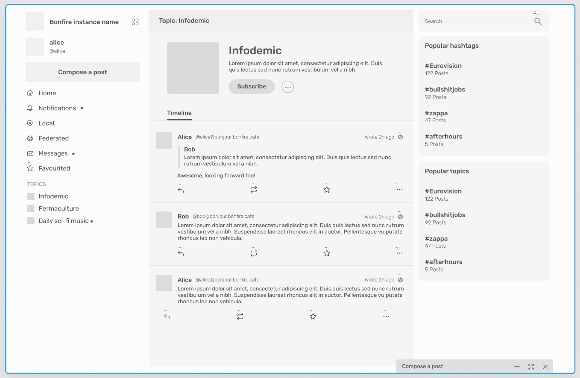Star Bob's post

pyautogui.click(x=327, y=252)
